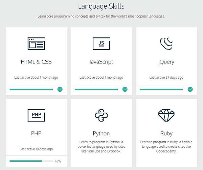Open the Python course title
203x170 pixels.
101,134
